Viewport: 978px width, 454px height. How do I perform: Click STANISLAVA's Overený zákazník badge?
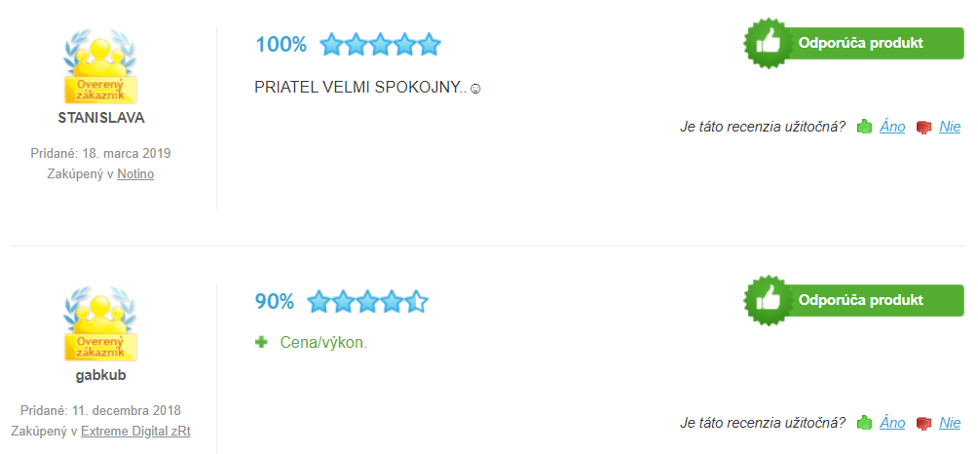click(100, 66)
